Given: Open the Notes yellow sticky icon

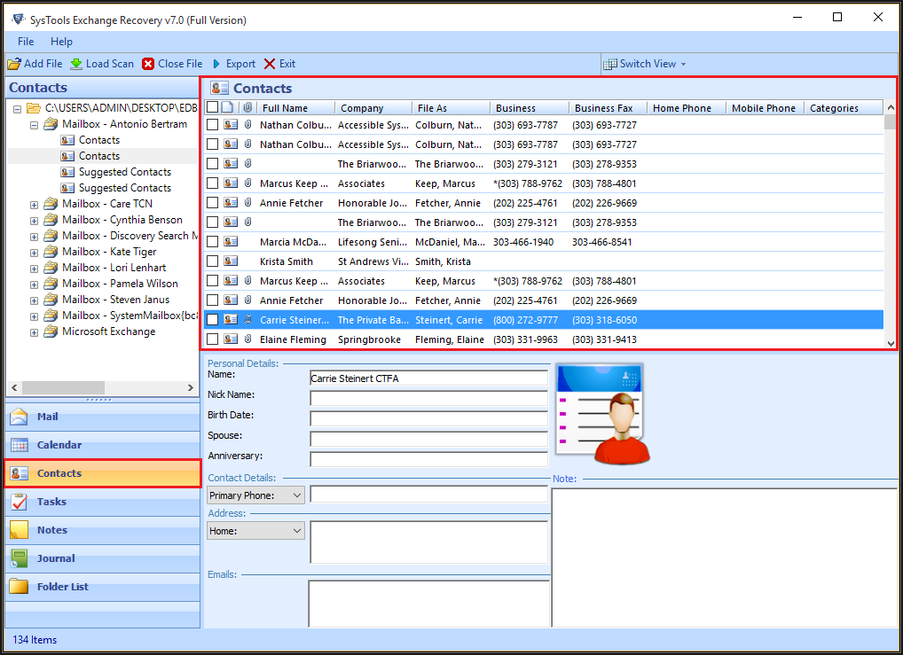Looking at the screenshot, I should click(x=19, y=529).
